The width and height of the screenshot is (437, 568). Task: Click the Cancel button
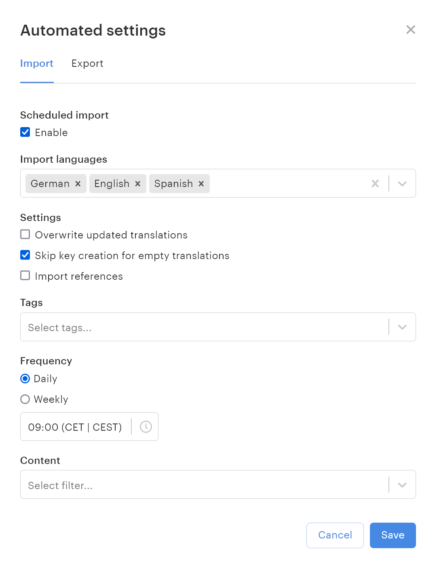tap(335, 535)
